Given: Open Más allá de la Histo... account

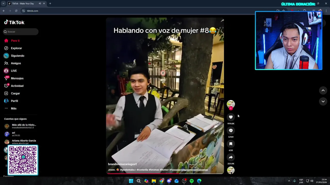Looking at the screenshot, I should click(x=21, y=126).
